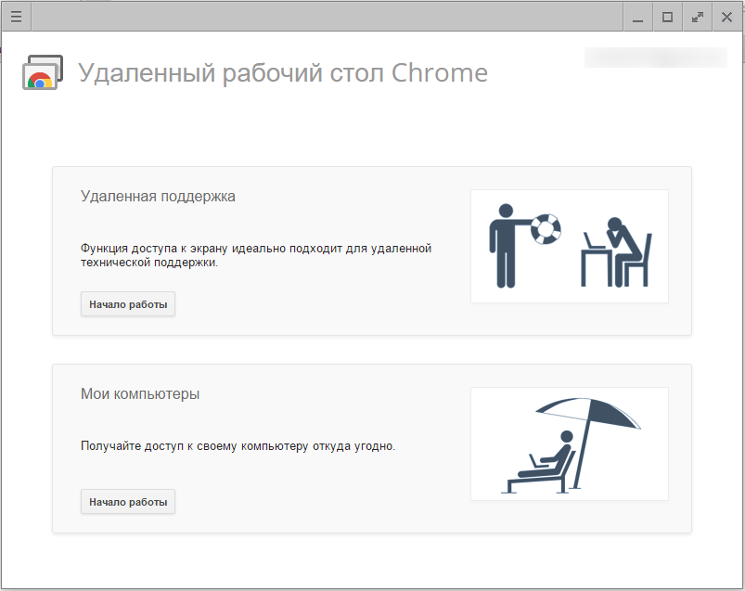The image size is (745, 591).
Task: Click the blurred account name at top right
Action: point(656,58)
